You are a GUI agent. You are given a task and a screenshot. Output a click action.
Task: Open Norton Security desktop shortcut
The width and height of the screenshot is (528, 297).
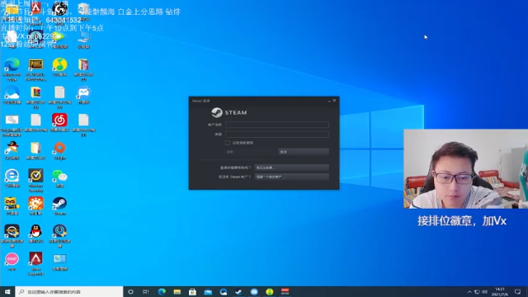[36, 181]
